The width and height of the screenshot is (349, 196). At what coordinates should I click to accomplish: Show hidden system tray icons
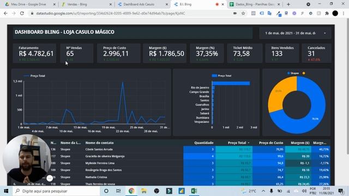[263, 191]
